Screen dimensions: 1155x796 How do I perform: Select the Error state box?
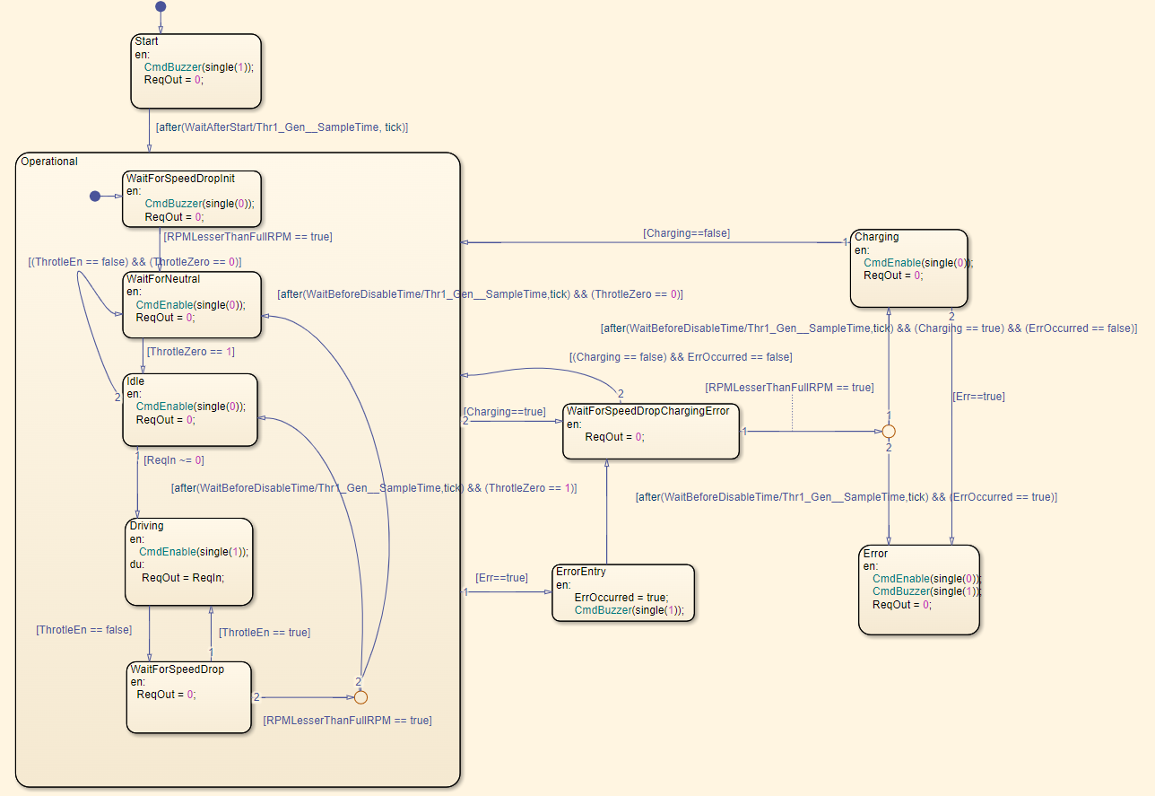919,590
